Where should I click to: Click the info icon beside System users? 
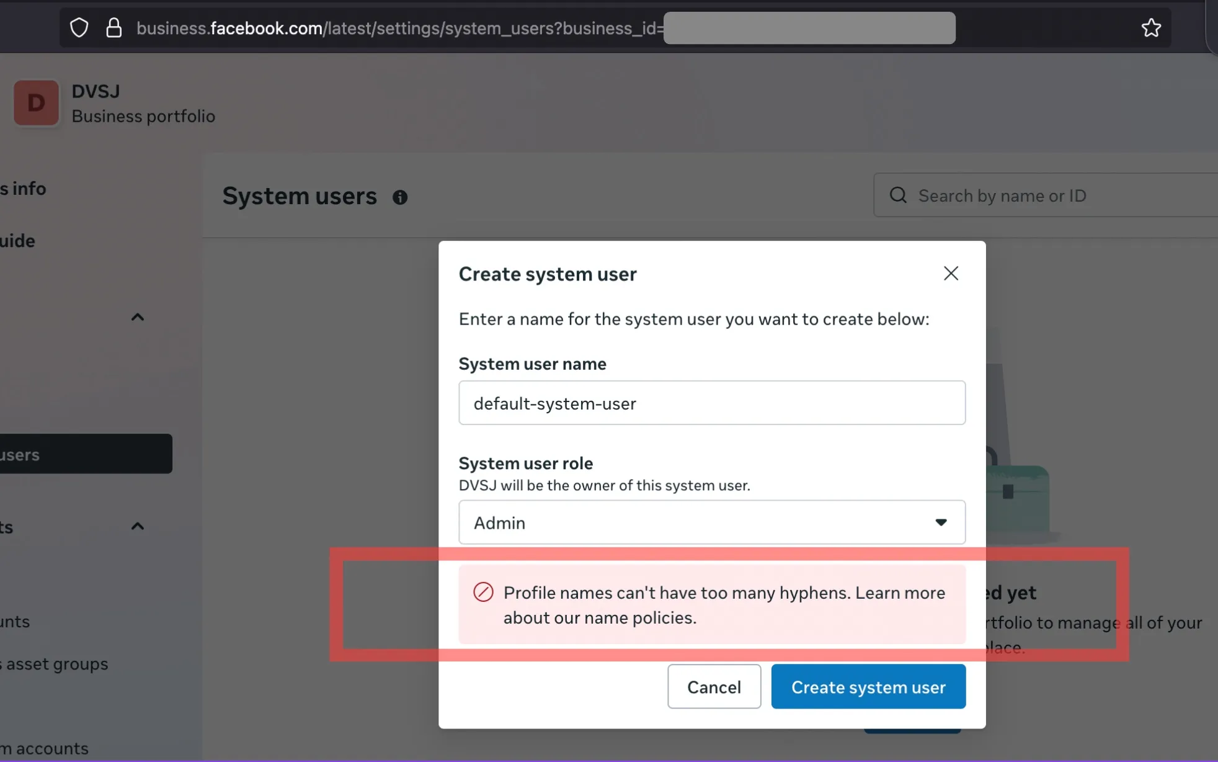[400, 197]
